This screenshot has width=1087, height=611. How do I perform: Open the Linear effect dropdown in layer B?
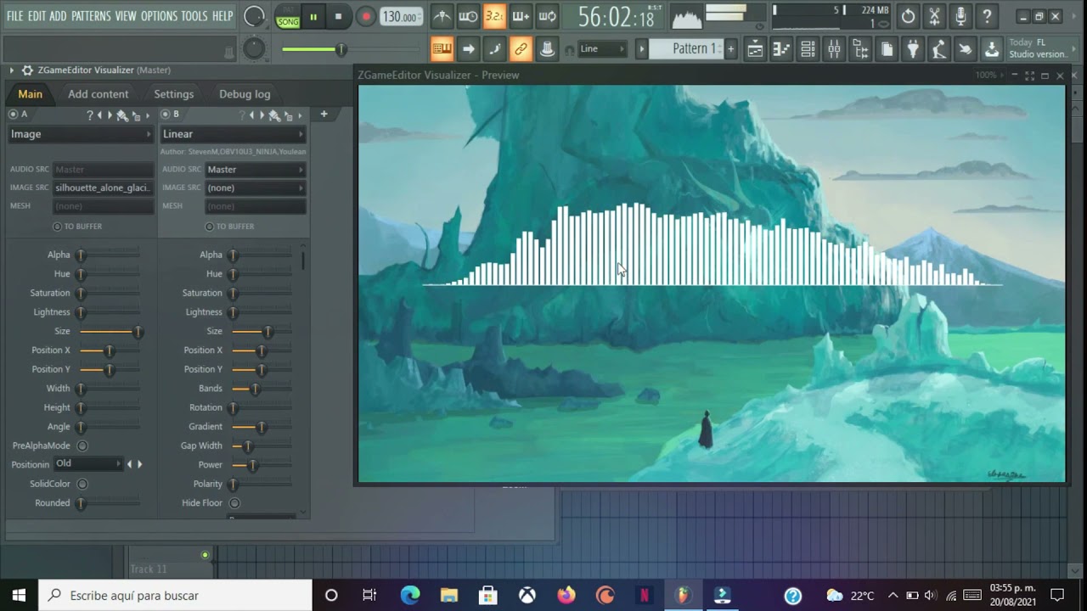233,134
